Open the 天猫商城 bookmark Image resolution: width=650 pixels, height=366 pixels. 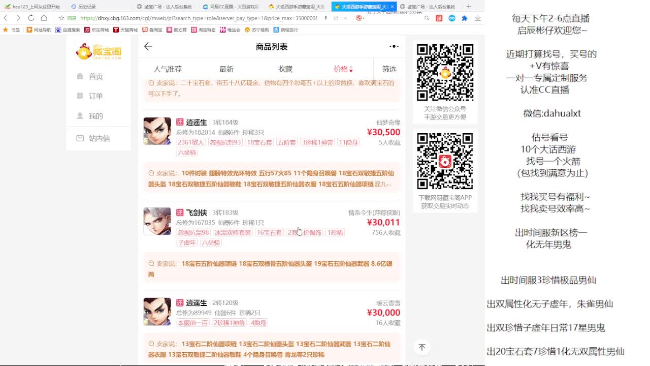[x=125, y=30]
